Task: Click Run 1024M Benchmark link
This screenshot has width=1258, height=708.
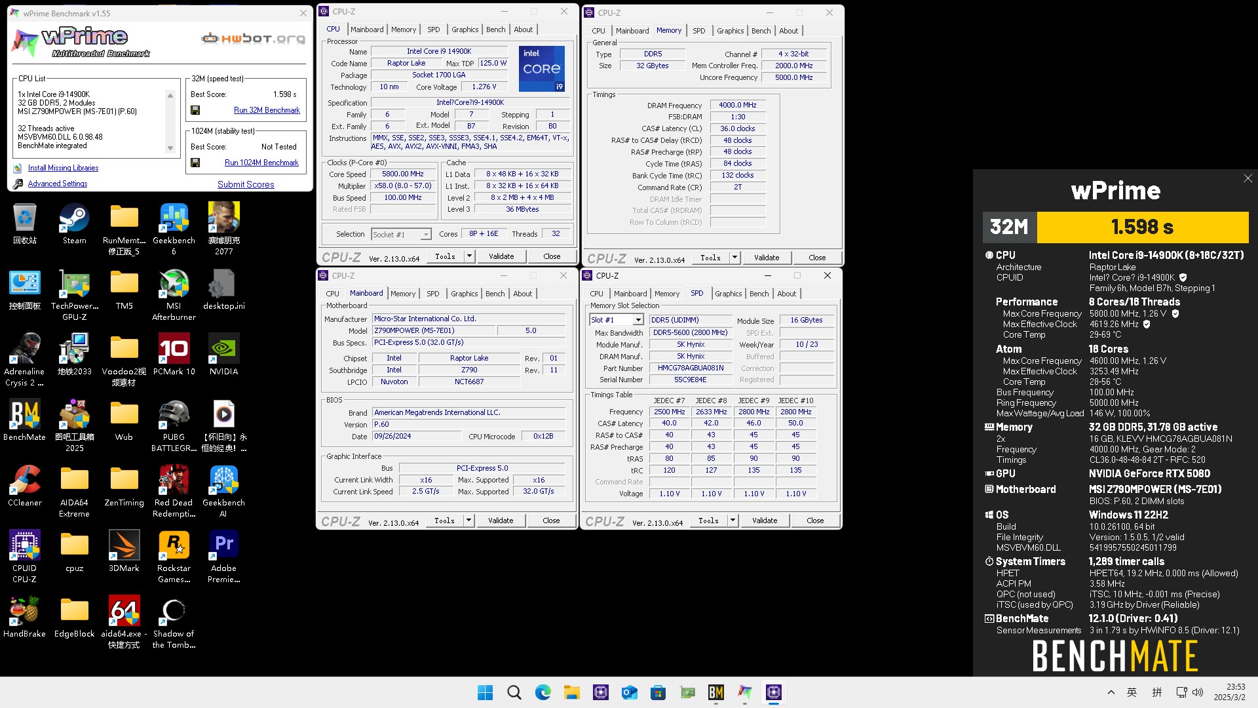Action: click(261, 163)
